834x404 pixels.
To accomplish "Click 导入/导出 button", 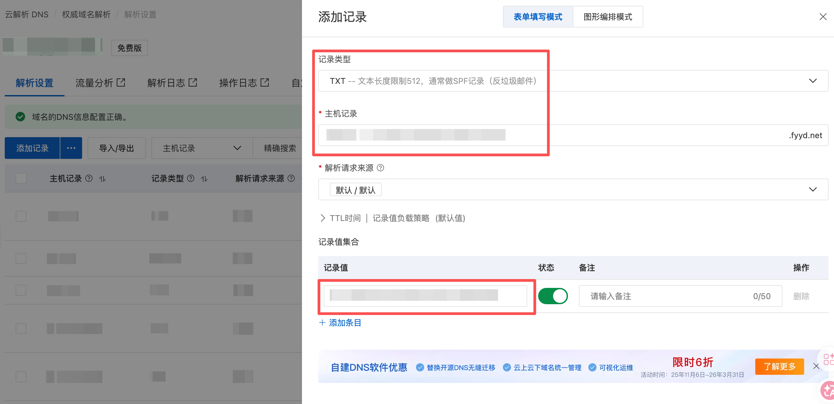I will pyautogui.click(x=116, y=148).
